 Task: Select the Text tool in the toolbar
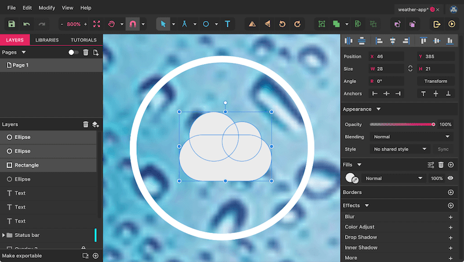(227, 24)
